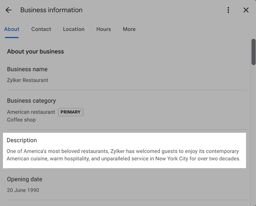Image resolution: width=256 pixels, height=206 pixels.
Task: Click the Description heading
Action: coord(22,140)
